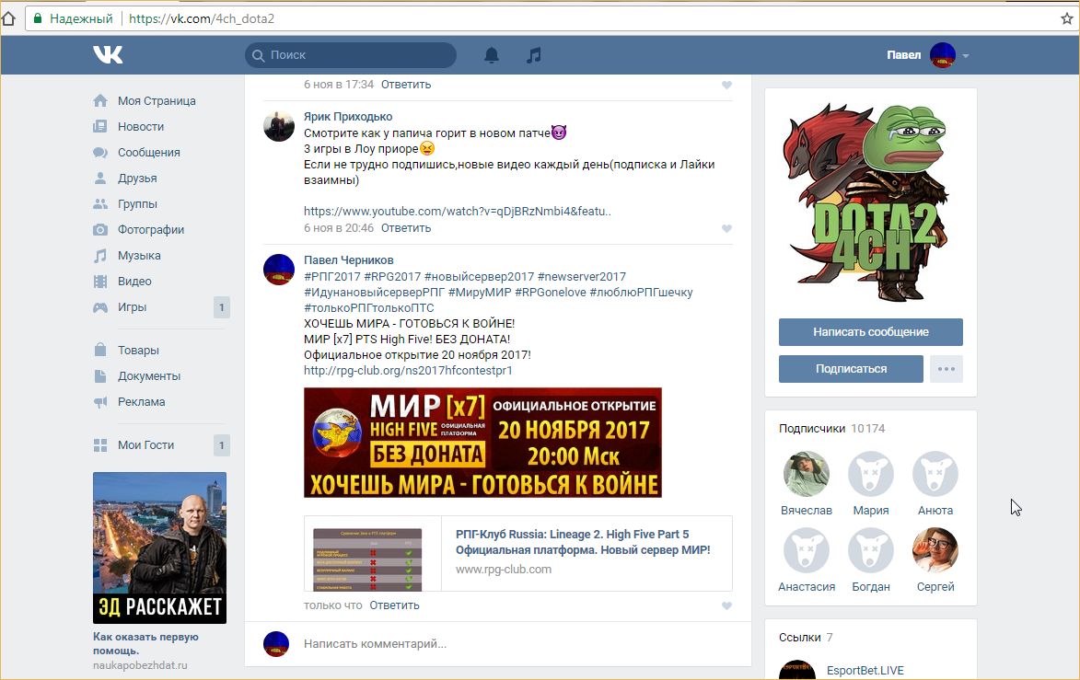Expand the profile dropdown arrow beside Павел
This screenshot has height=680, width=1080.
966,56
